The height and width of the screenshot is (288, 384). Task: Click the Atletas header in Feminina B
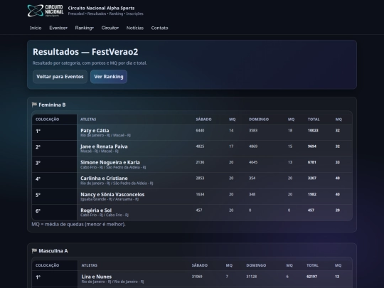pos(88,119)
